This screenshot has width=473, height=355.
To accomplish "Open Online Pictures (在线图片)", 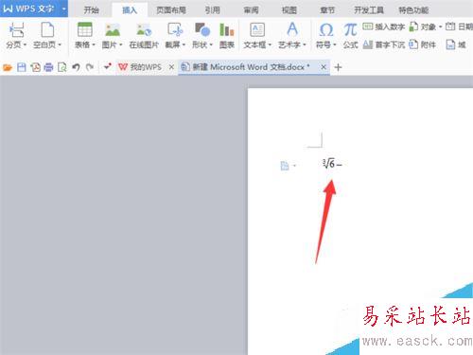I will 144,35.
